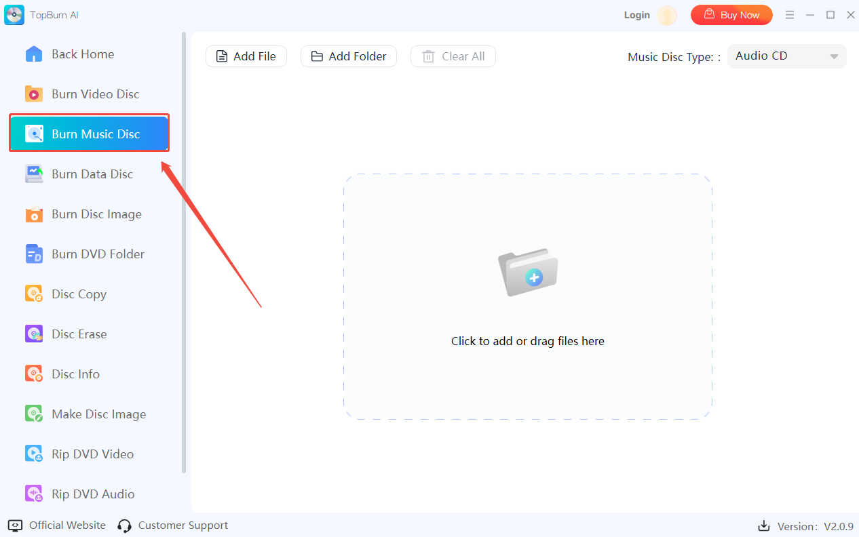Open the Disc Copy tool icon
Screen dimensions: 859x537
pos(34,294)
